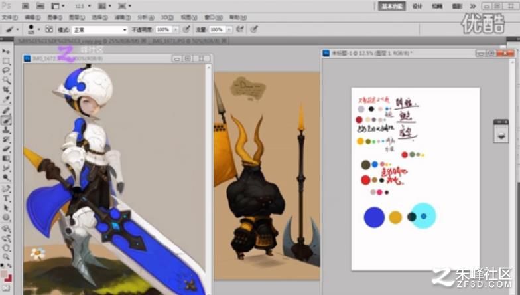This screenshot has height=295, width=520.
Task: Open the 滤镜(T) menu
Action: (x=122, y=17)
